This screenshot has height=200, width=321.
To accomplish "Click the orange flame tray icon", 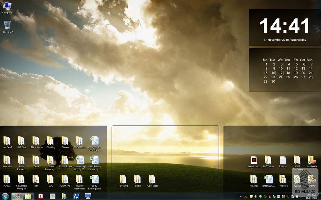I will click(270, 196).
